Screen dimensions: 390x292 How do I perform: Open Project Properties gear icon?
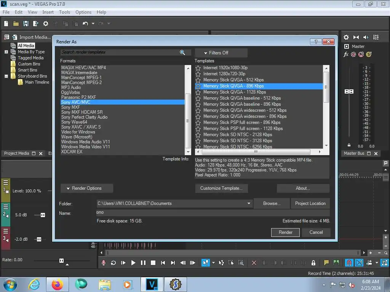click(46, 24)
